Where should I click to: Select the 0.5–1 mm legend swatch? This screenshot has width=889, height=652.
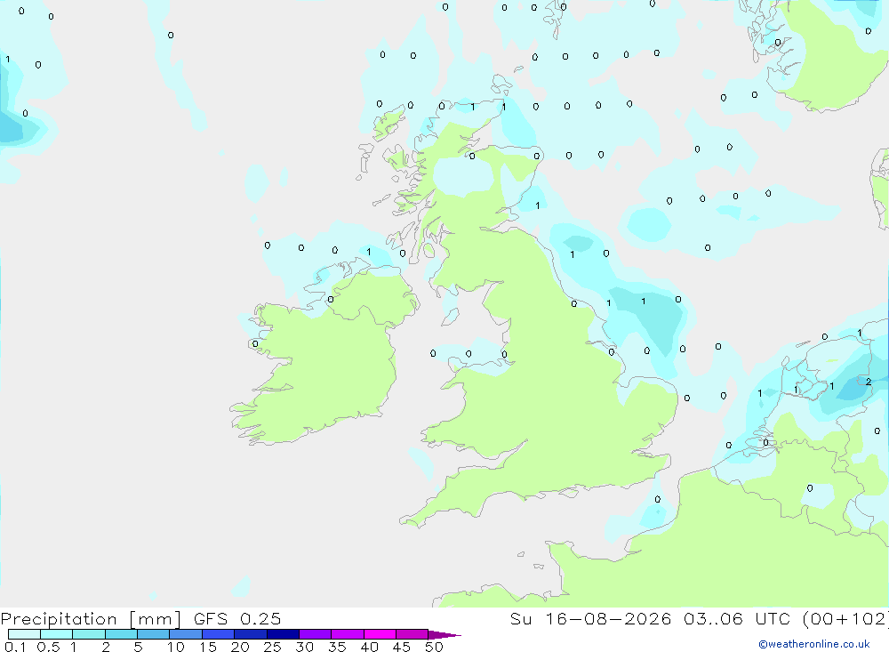57,634
